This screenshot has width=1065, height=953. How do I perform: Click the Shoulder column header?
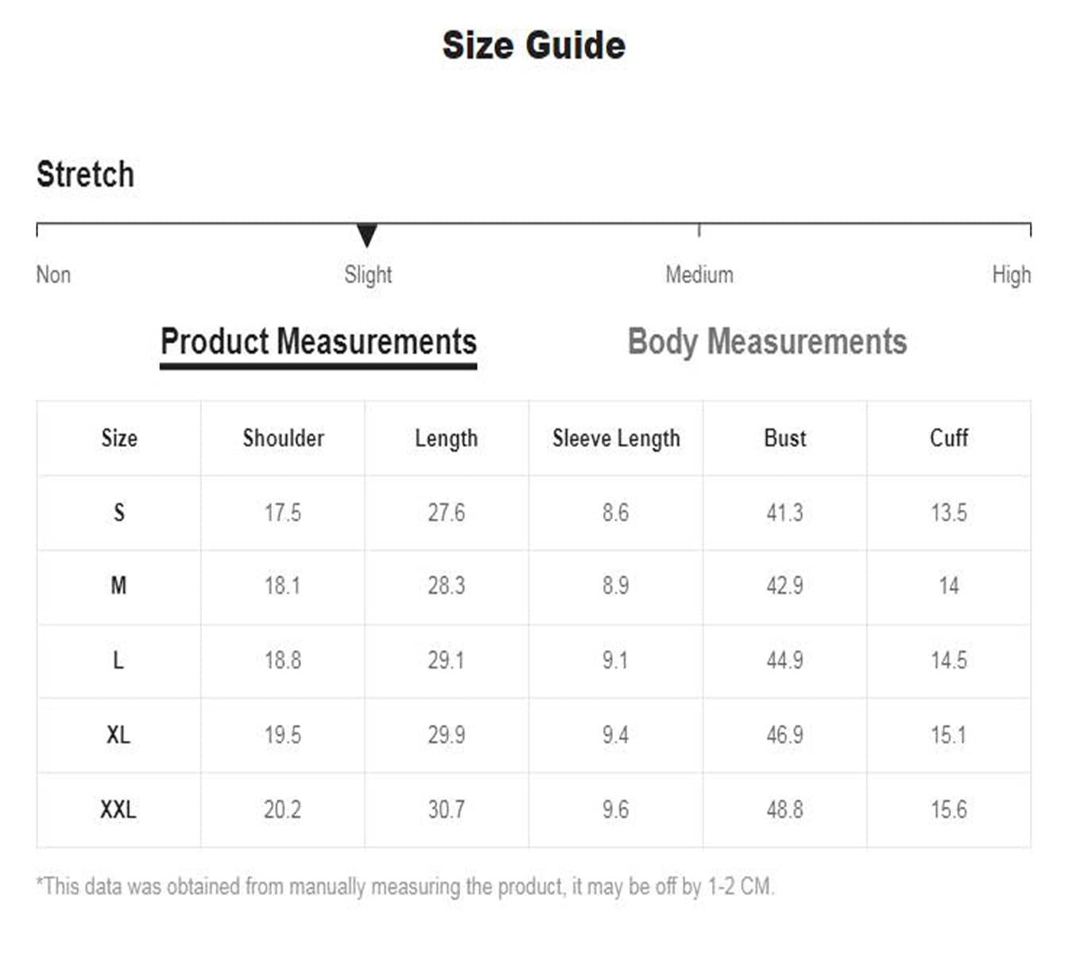coord(283,438)
